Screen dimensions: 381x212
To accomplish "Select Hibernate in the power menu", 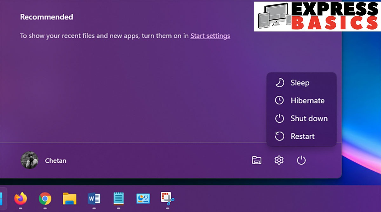I will tap(307, 101).
